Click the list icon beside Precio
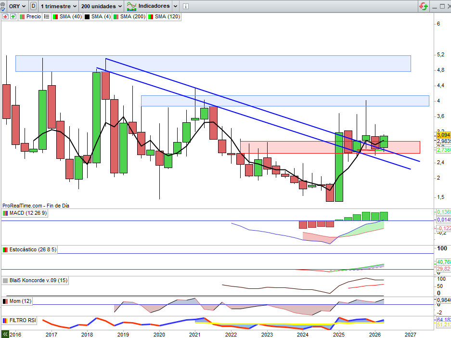Viewport: 451px width, 338px height. click(47, 17)
